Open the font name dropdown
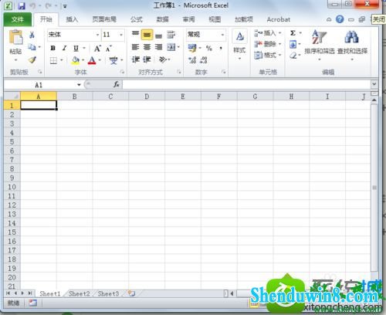The height and width of the screenshot is (315, 386). [x=97, y=35]
